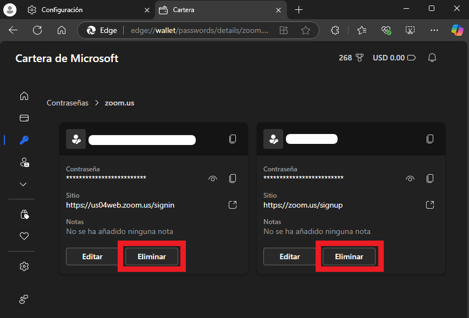
Task: Focus the address bar wallet URL
Action: [200, 31]
